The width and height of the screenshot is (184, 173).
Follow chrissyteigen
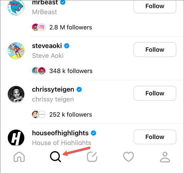point(155,93)
